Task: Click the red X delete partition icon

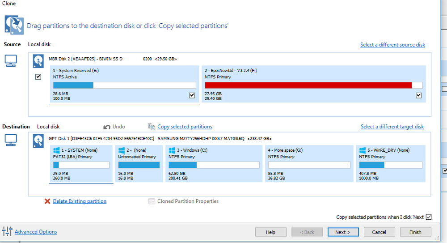Action: point(47,201)
